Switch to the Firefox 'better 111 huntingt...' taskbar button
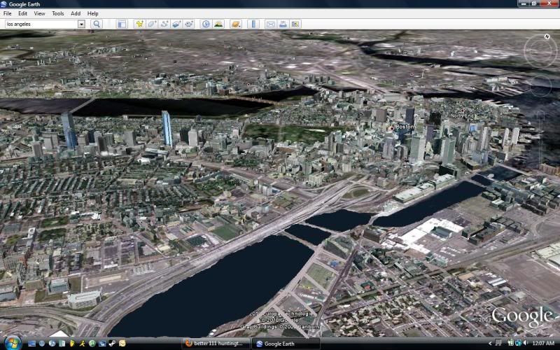 [x=216, y=344]
